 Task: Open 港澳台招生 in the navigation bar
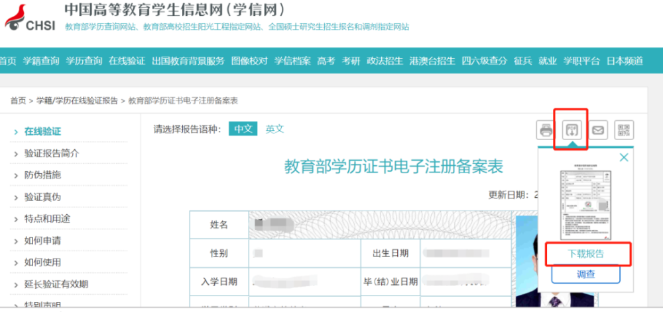pyautogui.click(x=432, y=61)
